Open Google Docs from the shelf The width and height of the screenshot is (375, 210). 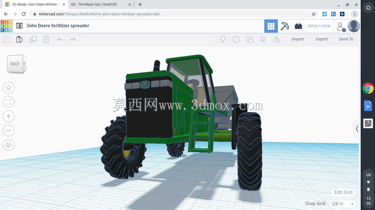tap(368, 106)
